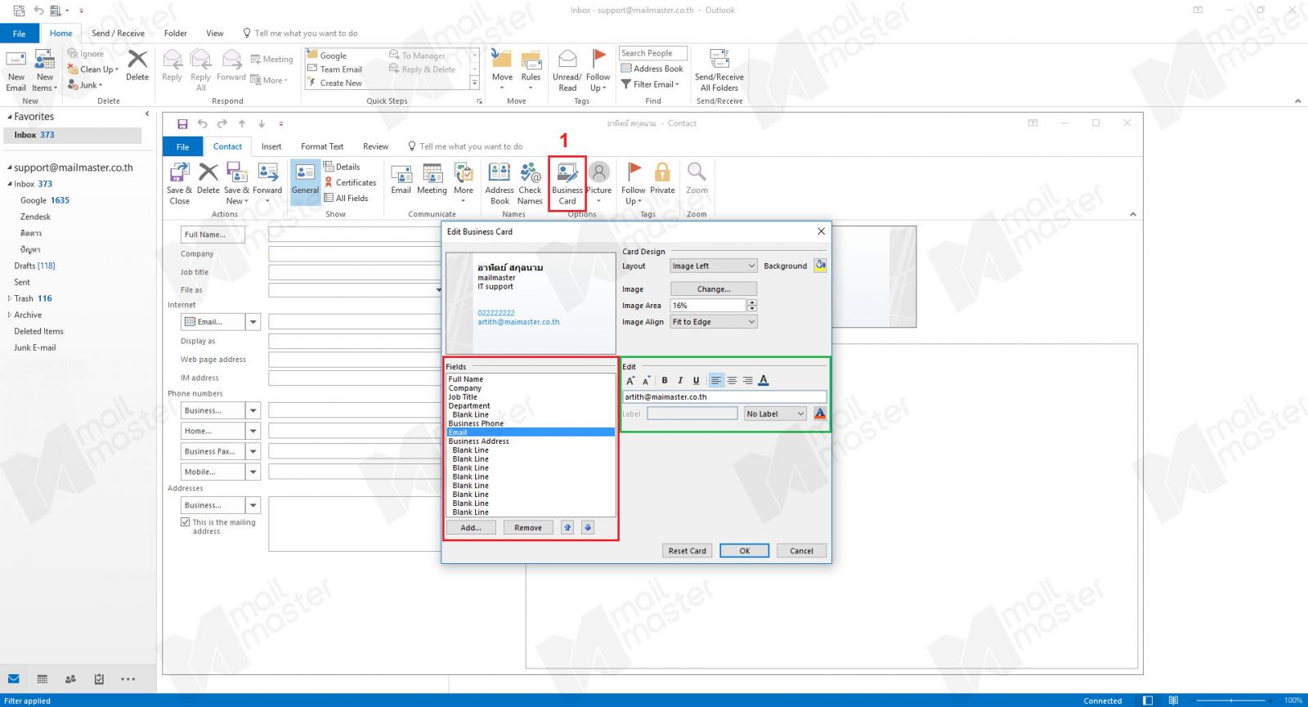Toggle Bold in business card Edit
Screen dimensions: 1308x707
[x=665, y=380]
